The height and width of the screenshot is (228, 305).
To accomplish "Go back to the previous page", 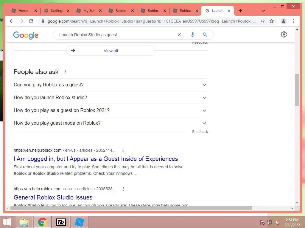I will tap(12, 21).
